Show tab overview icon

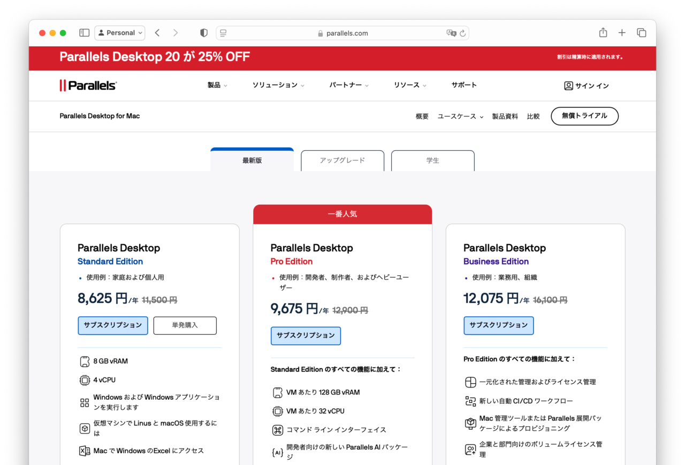pyautogui.click(x=642, y=33)
